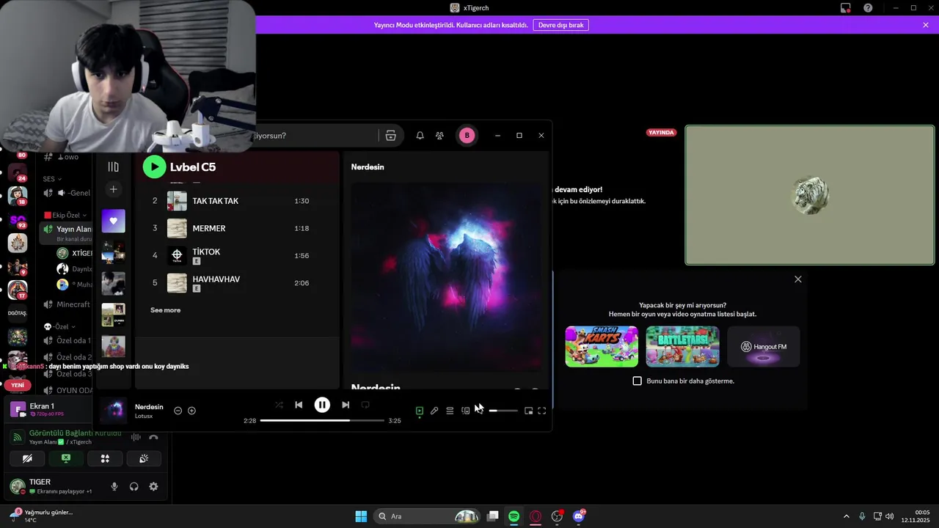Click the create playlist plus icon

point(113,189)
